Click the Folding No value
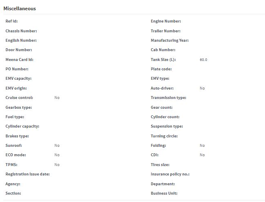265x202 pixels. 202,146
